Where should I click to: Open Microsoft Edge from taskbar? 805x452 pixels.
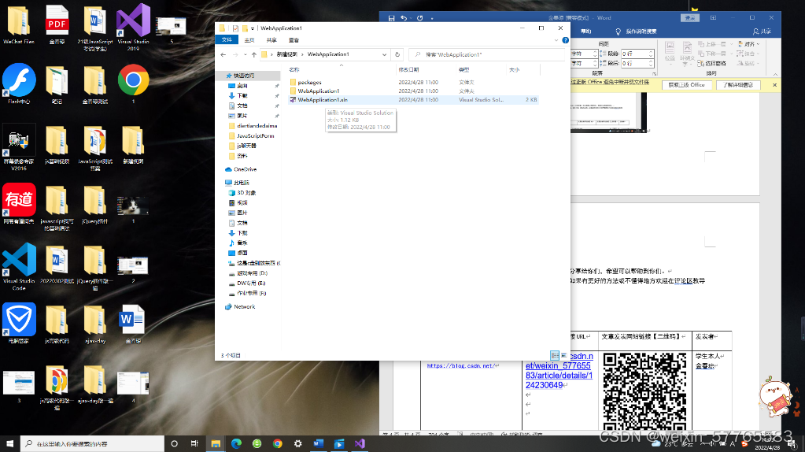coord(236,444)
